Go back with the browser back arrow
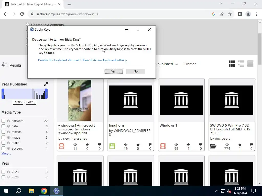 6,14
